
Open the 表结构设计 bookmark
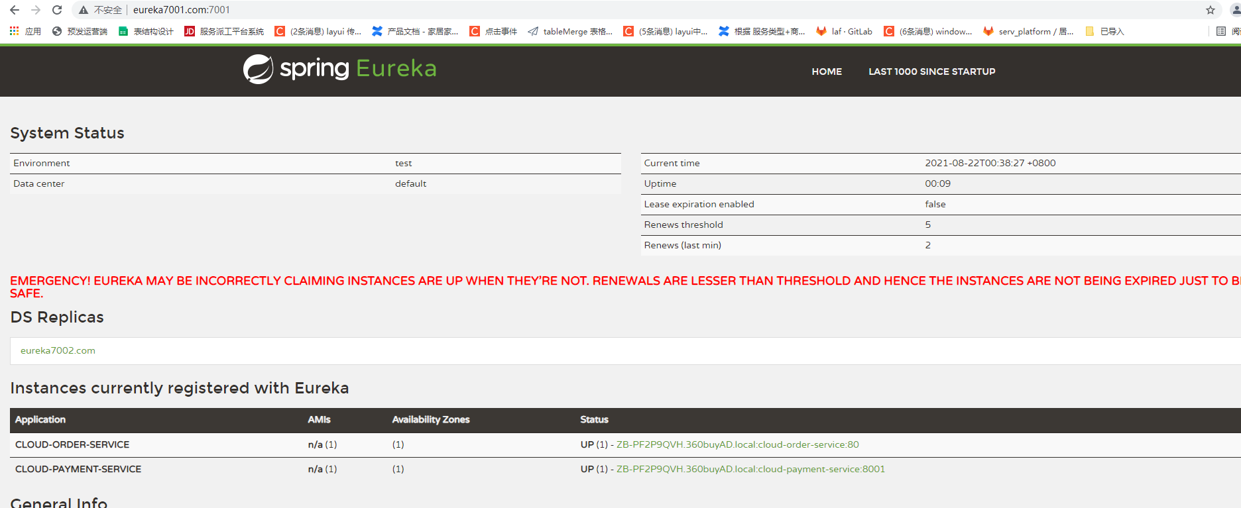[146, 31]
